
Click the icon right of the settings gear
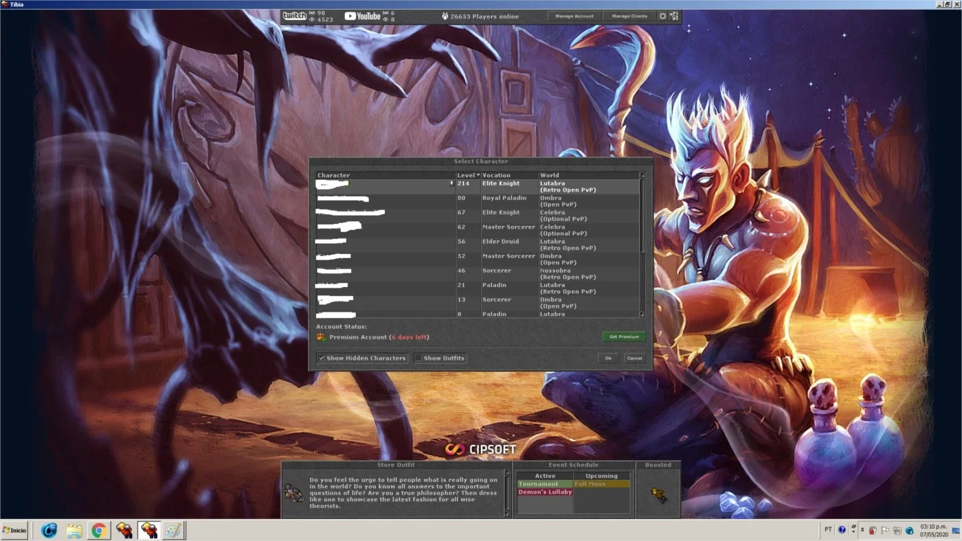[x=673, y=16]
